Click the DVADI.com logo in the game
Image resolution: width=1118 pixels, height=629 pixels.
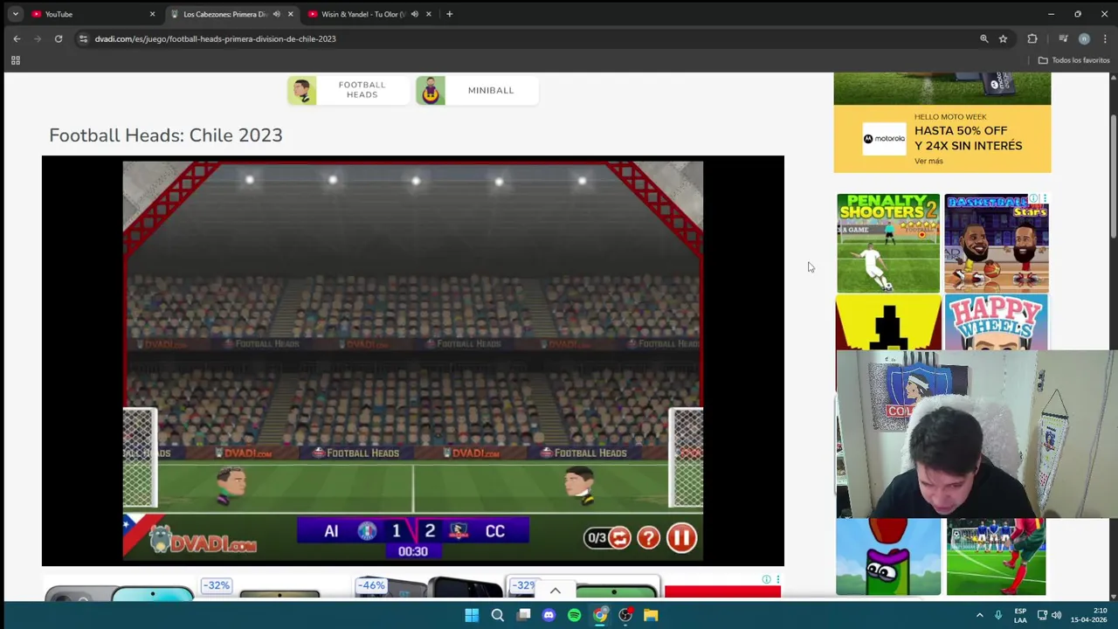pos(203,542)
